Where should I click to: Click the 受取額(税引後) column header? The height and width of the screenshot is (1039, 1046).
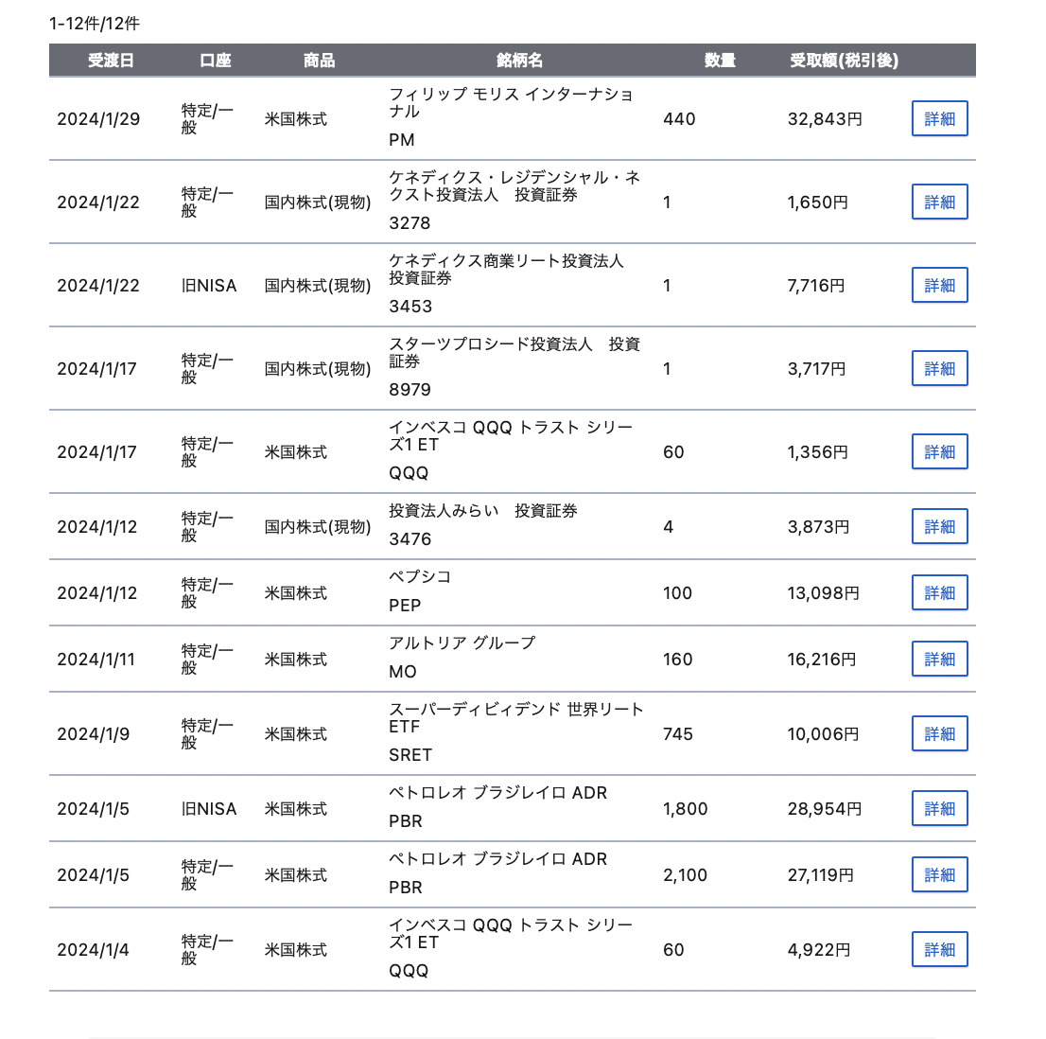click(x=844, y=61)
